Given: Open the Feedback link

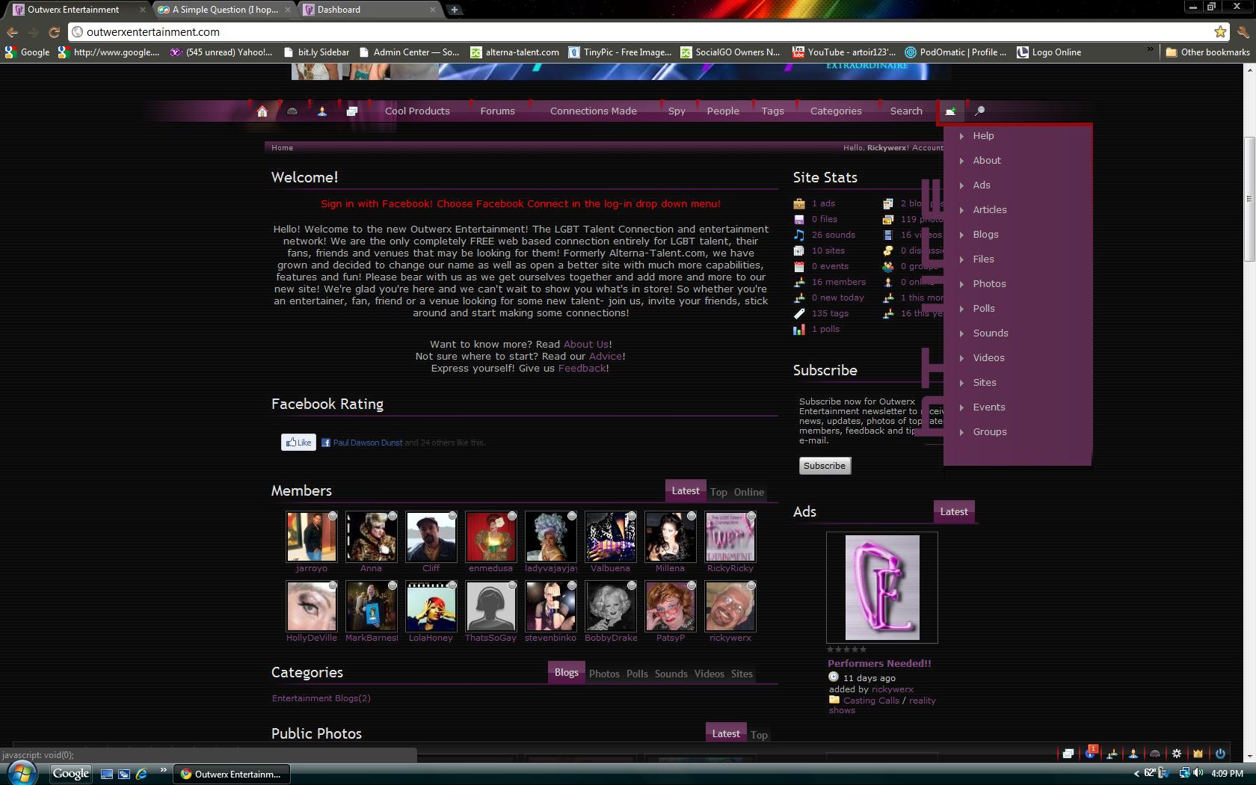Looking at the screenshot, I should [582, 369].
